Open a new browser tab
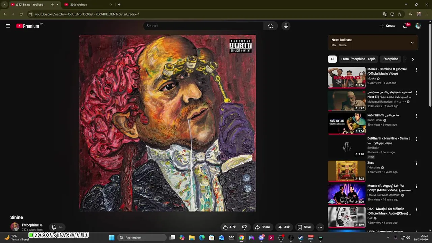The width and height of the screenshot is (432, 243). point(119,4)
